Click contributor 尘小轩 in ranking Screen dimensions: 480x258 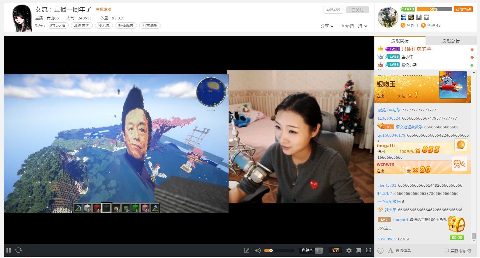pyautogui.click(x=407, y=57)
